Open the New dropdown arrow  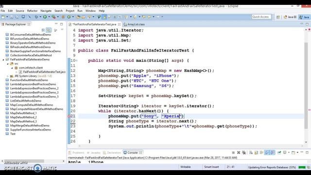click(x=7, y=17)
